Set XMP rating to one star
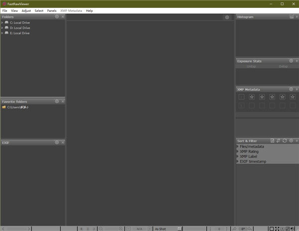The image size is (299, 231). click(252, 97)
